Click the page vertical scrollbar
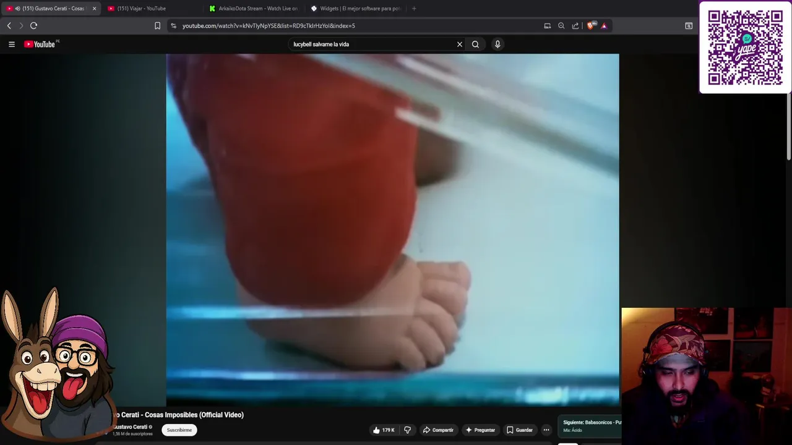The height and width of the screenshot is (445, 792). (789, 127)
